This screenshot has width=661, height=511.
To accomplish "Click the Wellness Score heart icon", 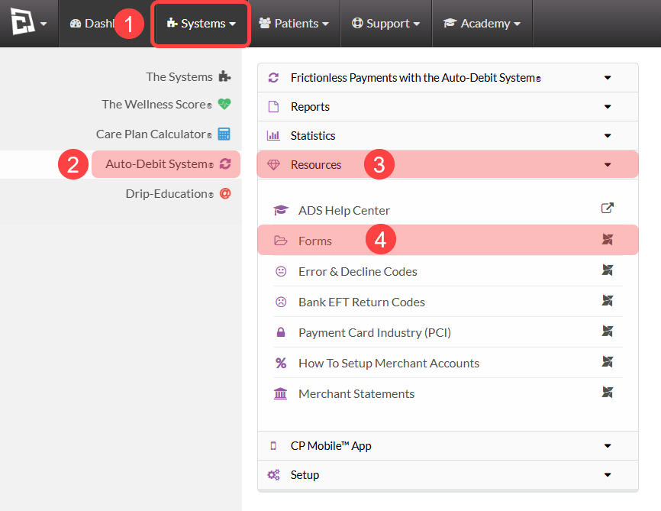I will (224, 104).
